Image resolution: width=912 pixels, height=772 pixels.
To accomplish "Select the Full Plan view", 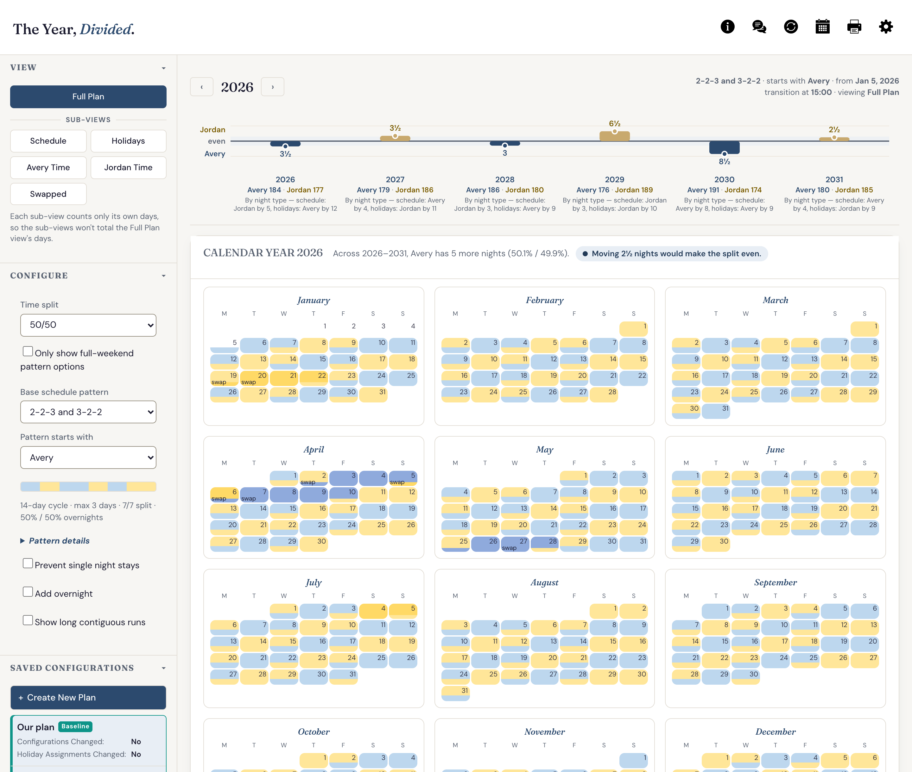I will point(88,96).
